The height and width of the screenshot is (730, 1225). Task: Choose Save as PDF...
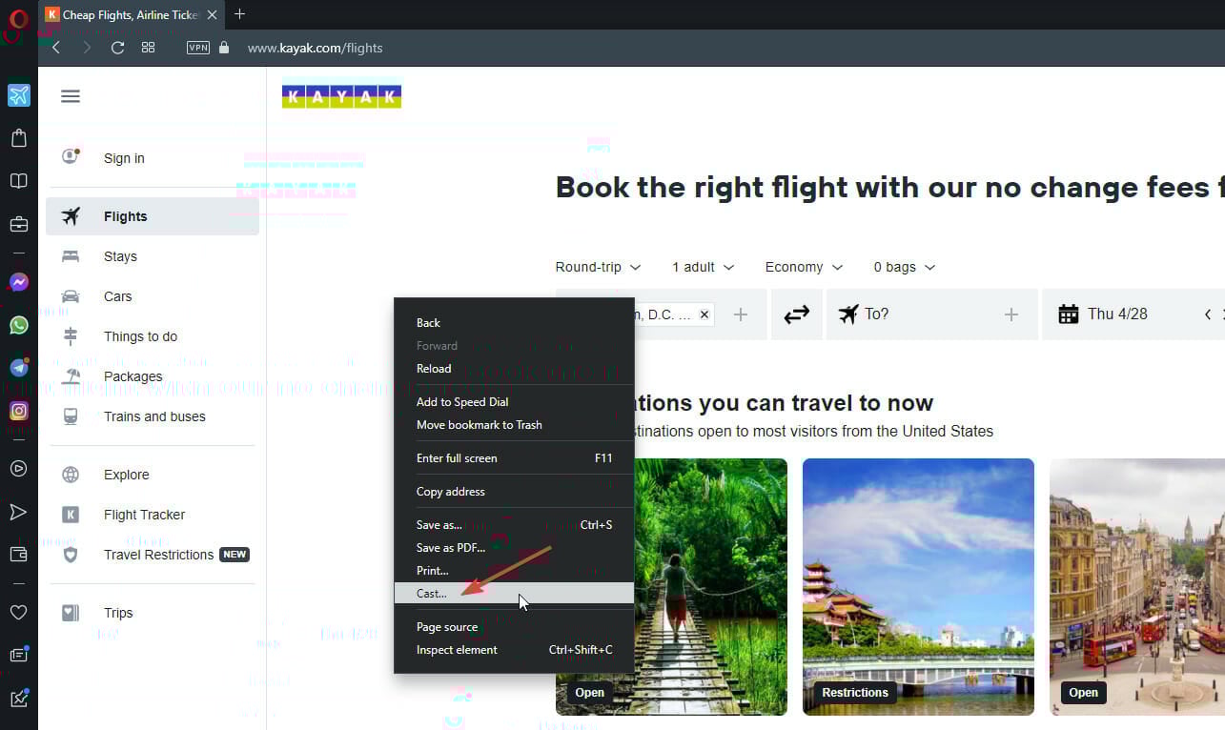514,548
